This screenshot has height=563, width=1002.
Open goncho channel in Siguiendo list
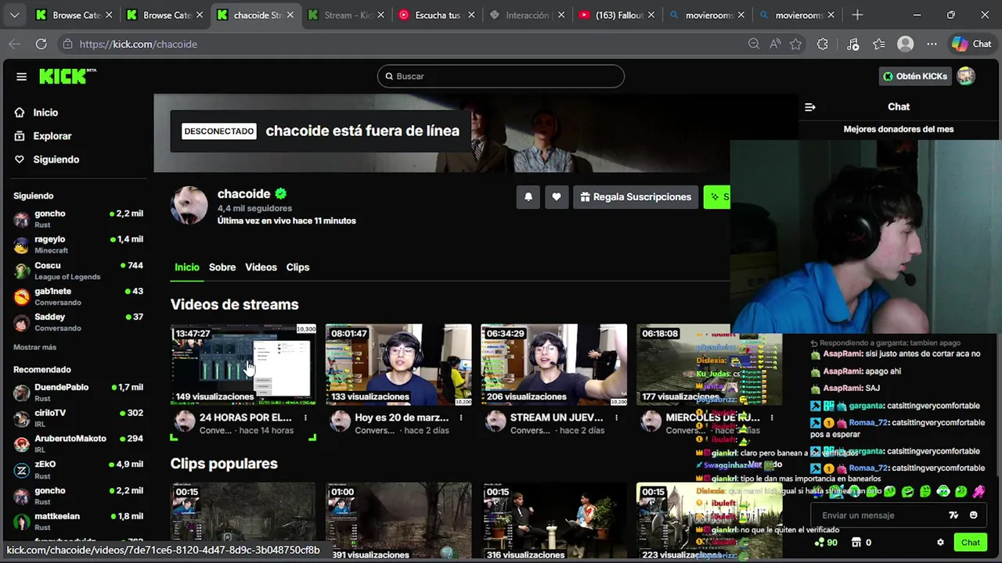tap(78, 219)
